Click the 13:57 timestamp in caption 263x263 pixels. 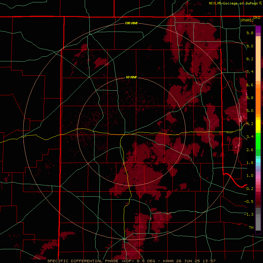pos(209,261)
